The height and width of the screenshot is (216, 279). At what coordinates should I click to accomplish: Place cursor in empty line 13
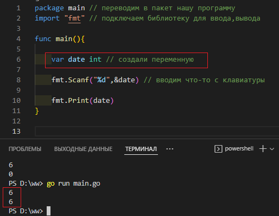(157, 131)
